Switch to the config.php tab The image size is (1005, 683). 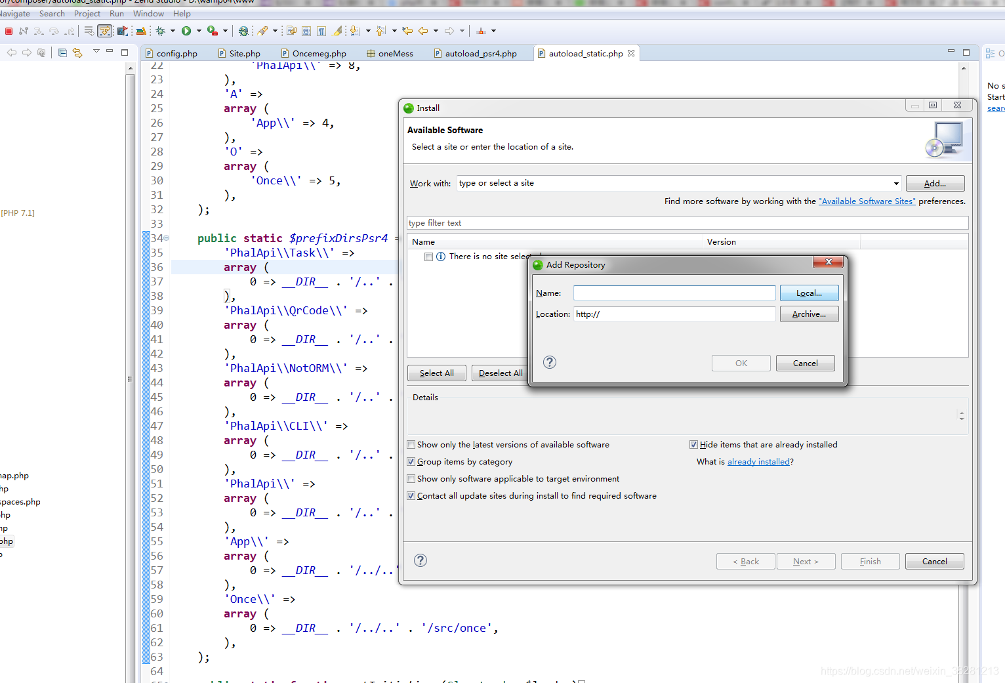171,54
